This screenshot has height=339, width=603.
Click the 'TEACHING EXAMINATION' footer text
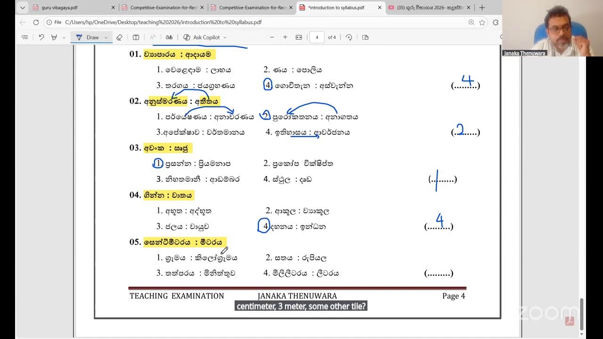click(x=177, y=296)
